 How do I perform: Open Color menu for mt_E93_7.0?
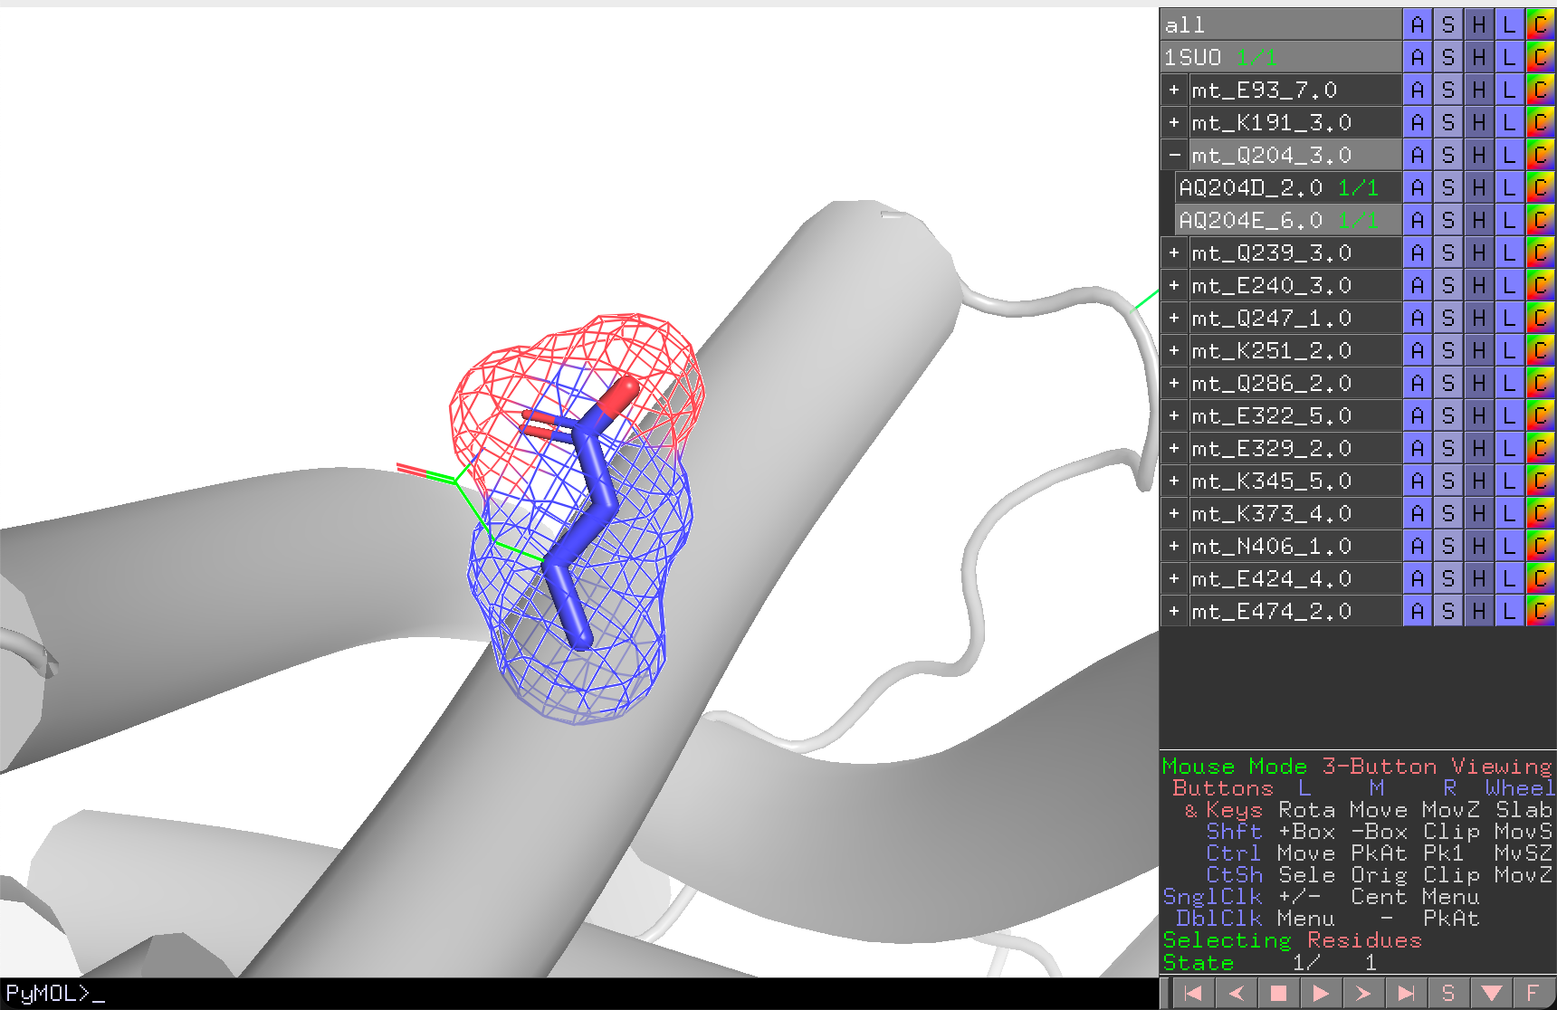(1540, 90)
